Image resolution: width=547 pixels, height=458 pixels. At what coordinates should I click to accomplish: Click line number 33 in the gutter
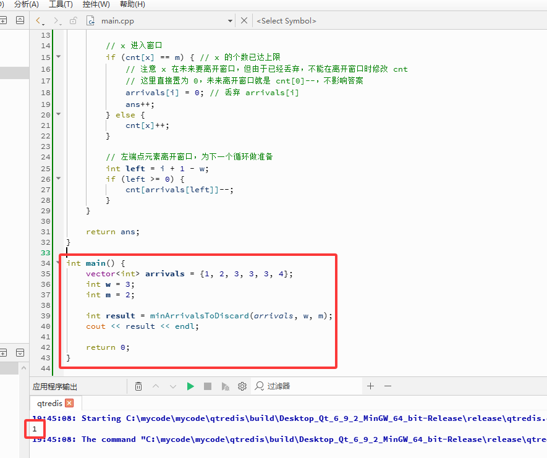(45, 253)
